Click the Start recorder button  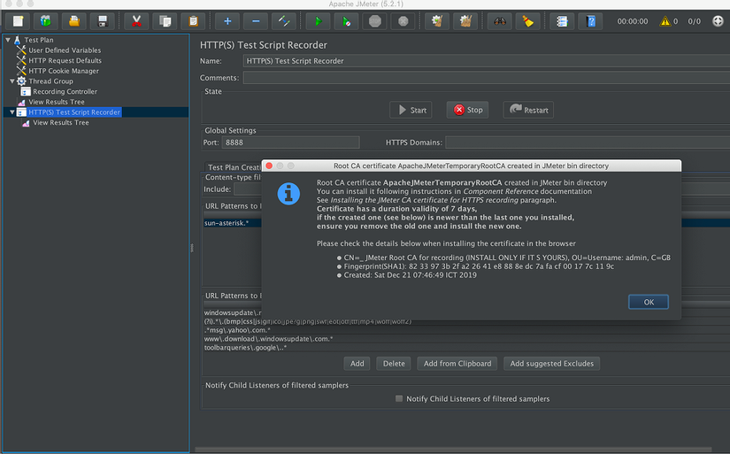pos(411,110)
